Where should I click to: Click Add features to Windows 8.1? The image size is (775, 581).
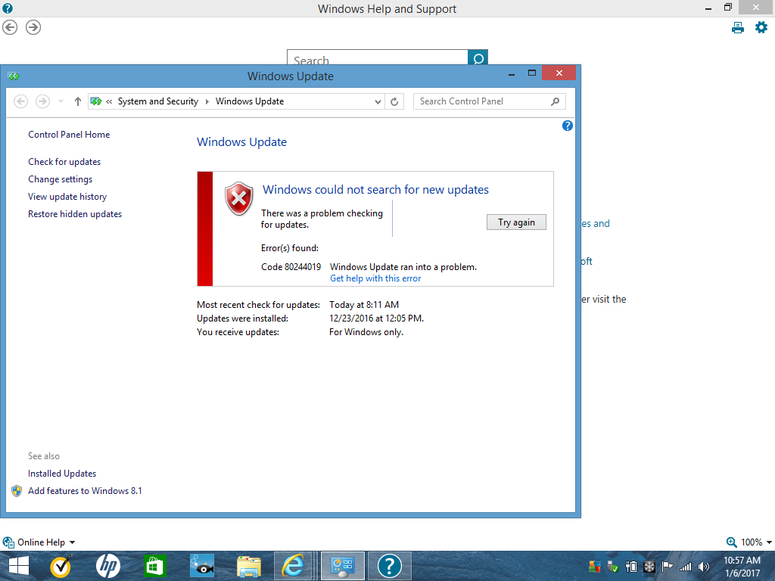[85, 490]
